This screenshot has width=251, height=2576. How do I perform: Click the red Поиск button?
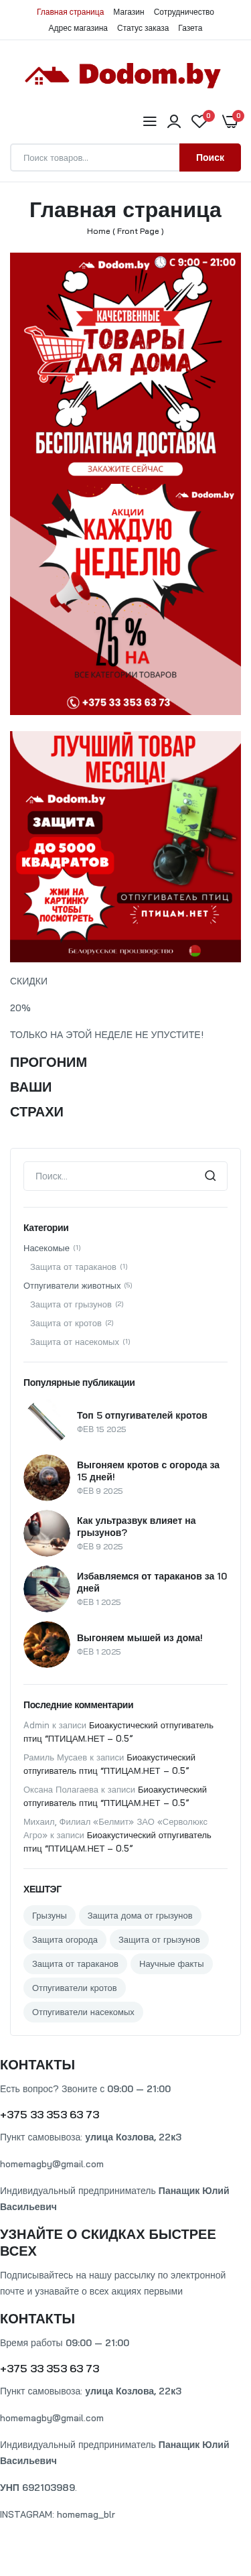pyautogui.click(x=210, y=157)
